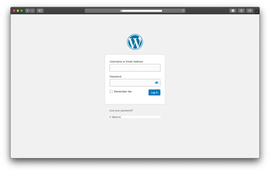The width and height of the screenshot is (270, 172).
Task: Show the tab overview icon
Action: pyautogui.click(x=250, y=11)
